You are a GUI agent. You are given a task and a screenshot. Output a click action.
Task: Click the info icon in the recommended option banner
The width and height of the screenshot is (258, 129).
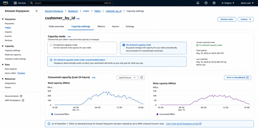[51, 60]
